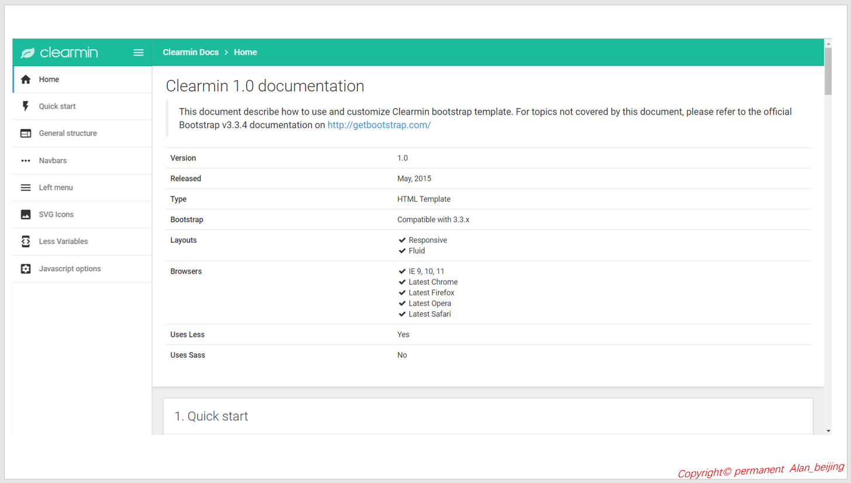The height and width of the screenshot is (483, 851).
Task: Click the Navbars three-dots icon
Action: pyautogui.click(x=26, y=161)
